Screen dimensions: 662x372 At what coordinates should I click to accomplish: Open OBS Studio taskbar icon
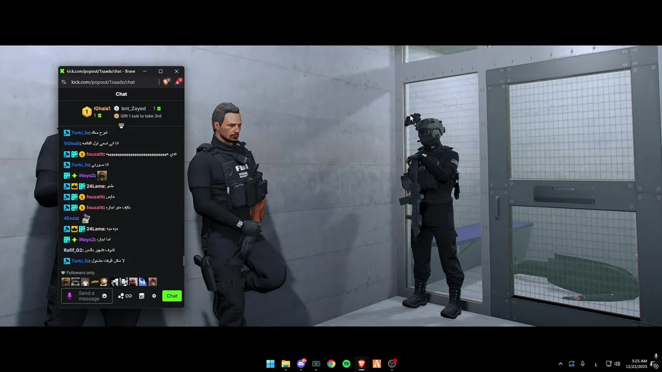point(392,364)
